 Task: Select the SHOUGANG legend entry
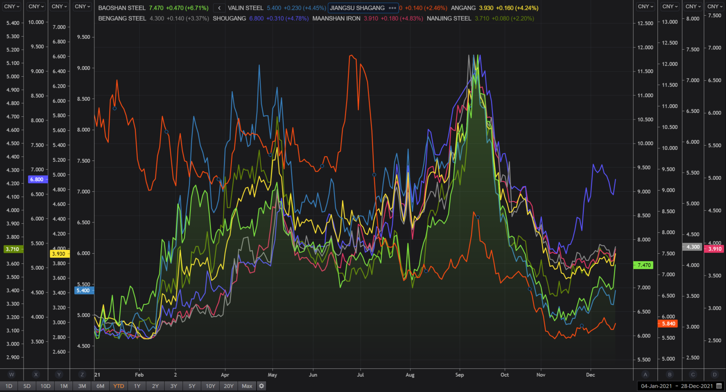[229, 18]
